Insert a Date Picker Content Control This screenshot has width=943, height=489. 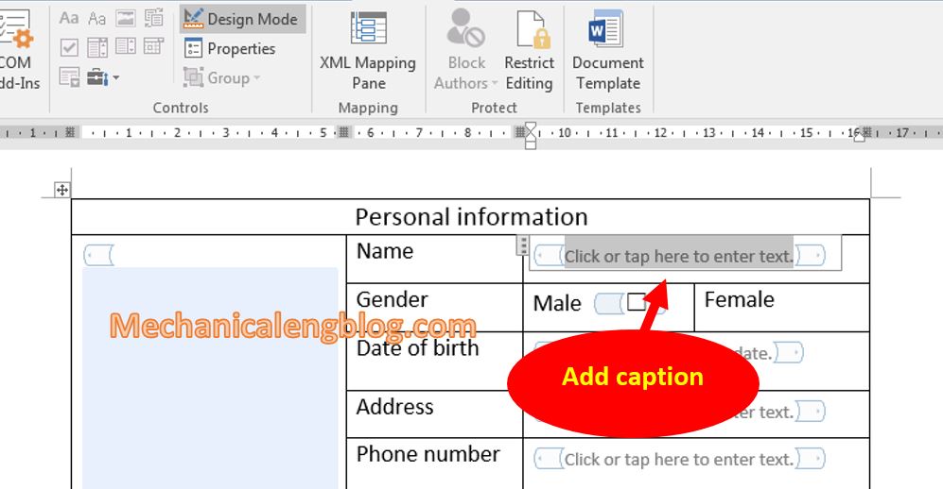[x=153, y=47]
